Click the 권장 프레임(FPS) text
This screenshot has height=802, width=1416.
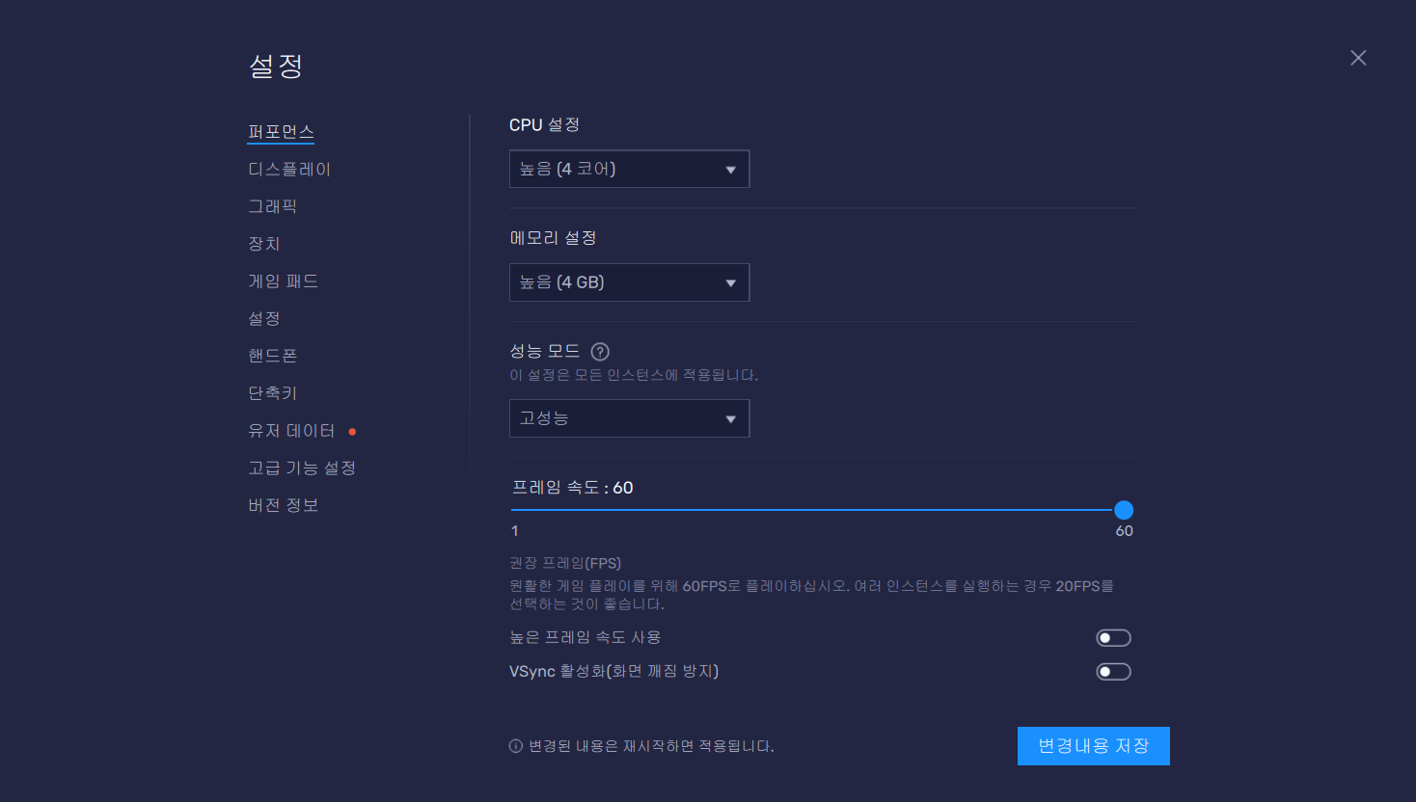[565, 563]
